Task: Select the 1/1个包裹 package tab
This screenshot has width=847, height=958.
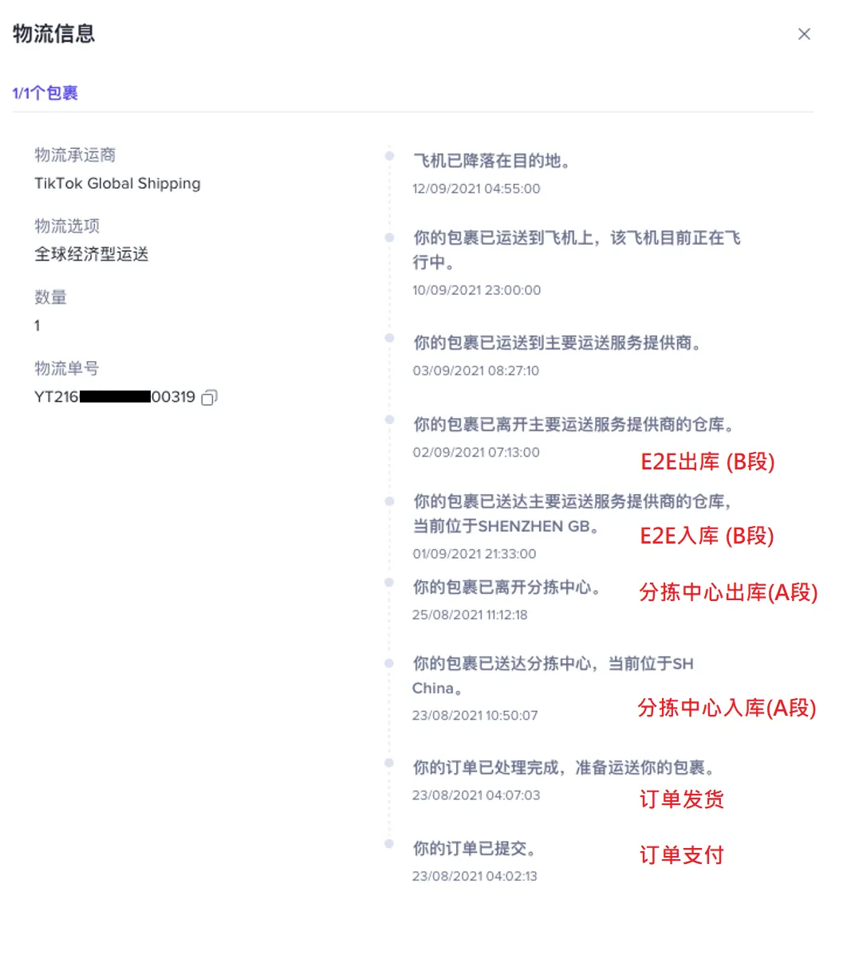Action: [45, 92]
